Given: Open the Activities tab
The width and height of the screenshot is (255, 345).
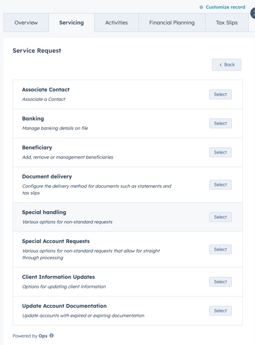Looking at the screenshot, I should (117, 22).
